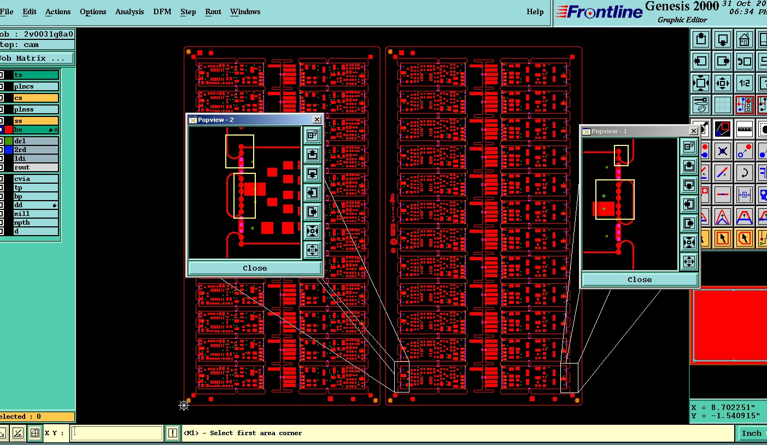Toggle display checkbox for layer npth
Image resolution: width=767 pixels, height=445 pixels.
point(2,222)
